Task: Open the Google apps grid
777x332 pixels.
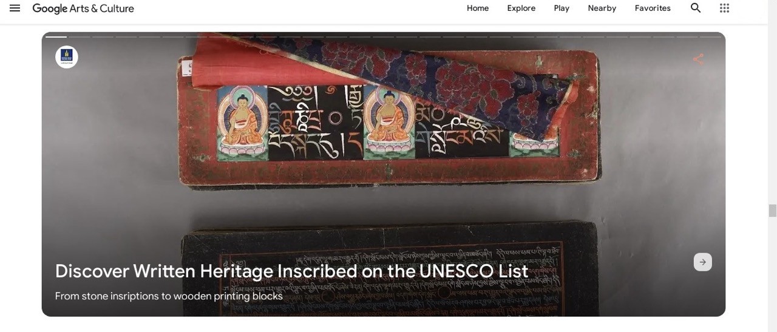Action: tap(724, 8)
